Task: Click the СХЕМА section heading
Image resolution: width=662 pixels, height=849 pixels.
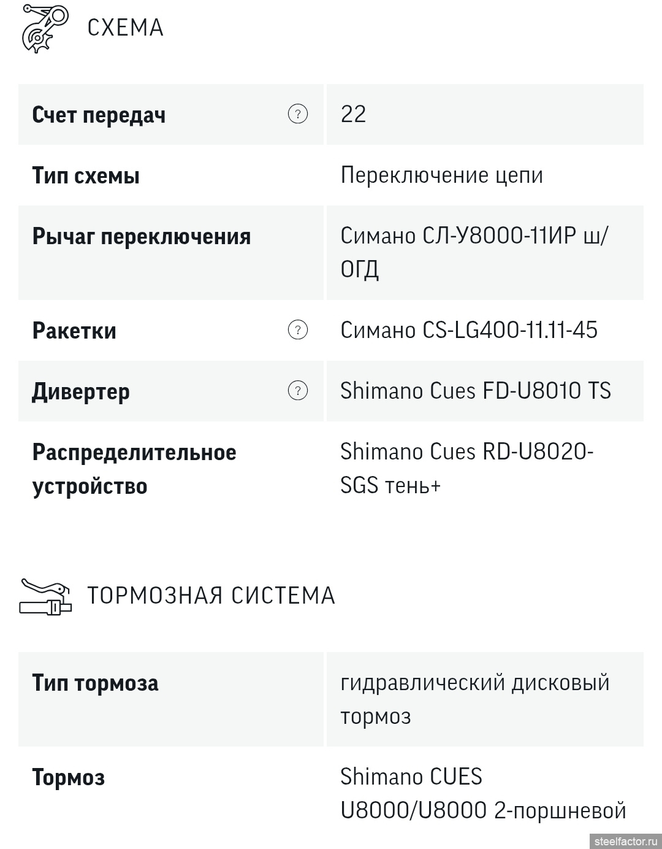Action: (x=125, y=28)
